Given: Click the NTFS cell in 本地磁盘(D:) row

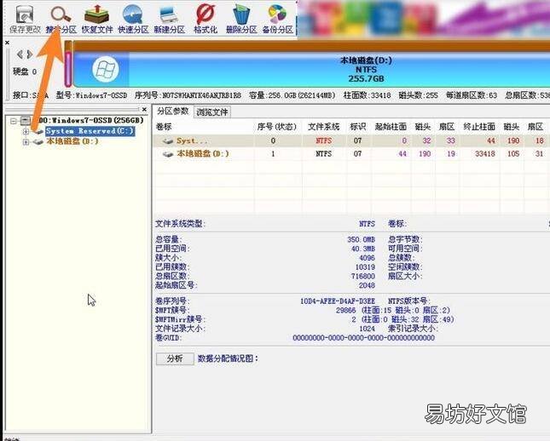Looking at the screenshot, I should click(323, 153).
